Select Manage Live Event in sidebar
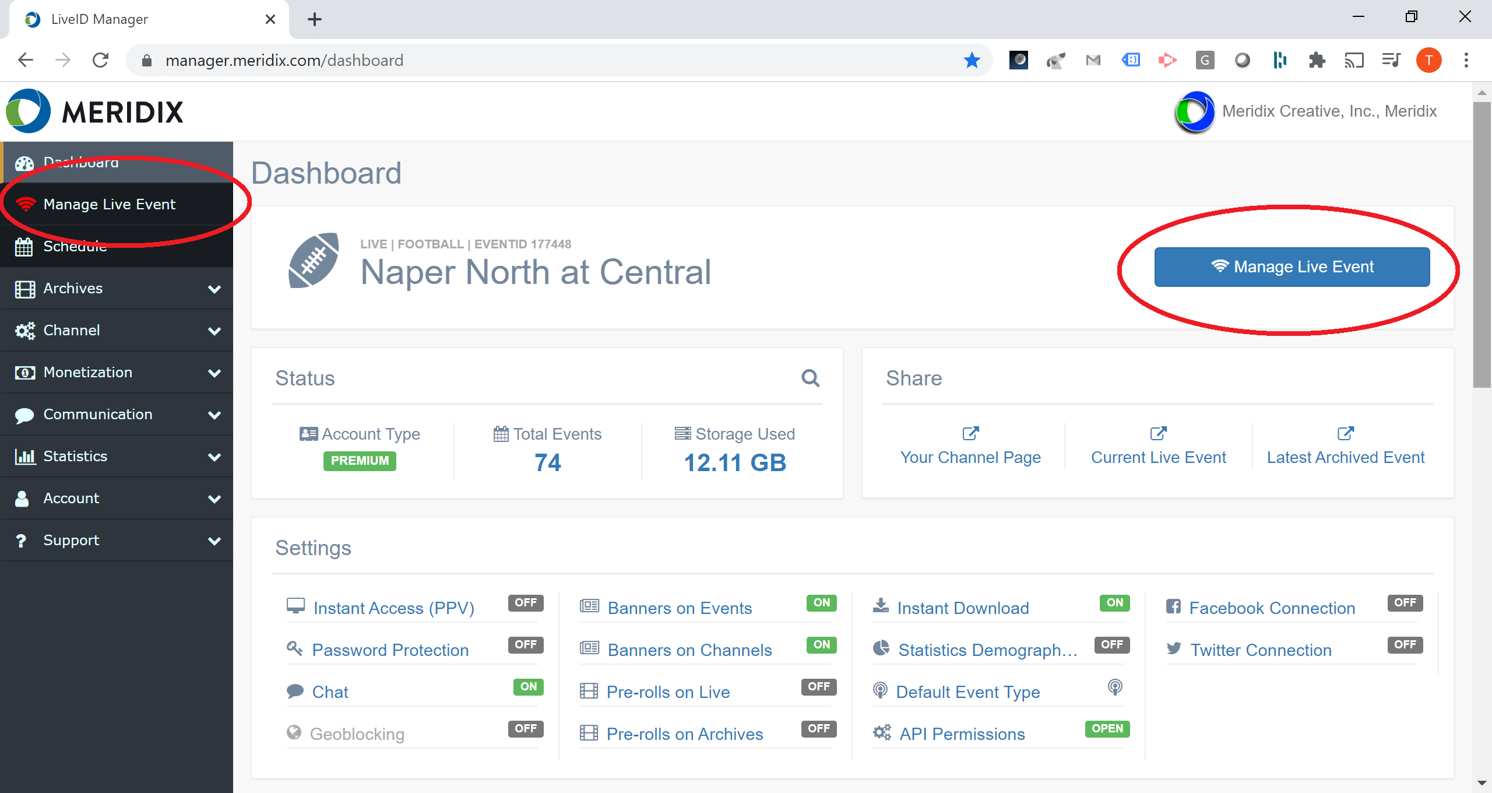1492x793 pixels. coord(110,205)
